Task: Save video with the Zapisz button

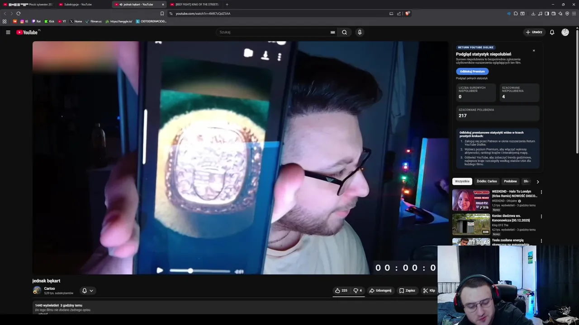Action: click(x=407, y=291)
